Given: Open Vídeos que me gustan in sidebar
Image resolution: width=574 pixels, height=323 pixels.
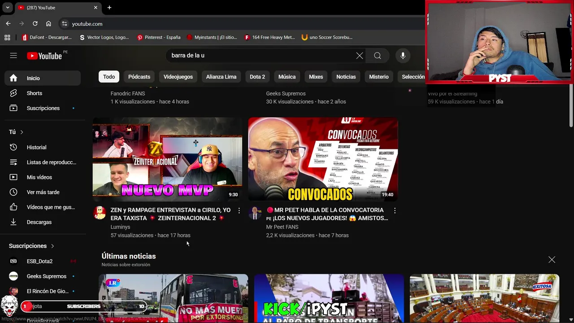Looking at the screenshot, I should click(x=43, y=207).
